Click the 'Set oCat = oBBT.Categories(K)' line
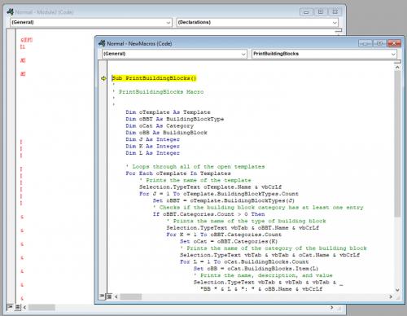Image resolution: width=407 pixels, height=316 pixels. click(229, 241)
